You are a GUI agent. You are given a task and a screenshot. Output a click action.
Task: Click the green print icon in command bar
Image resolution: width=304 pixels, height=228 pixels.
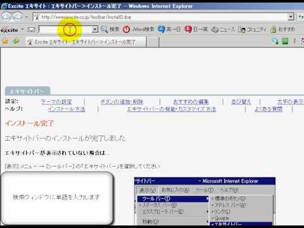point(285,41)
